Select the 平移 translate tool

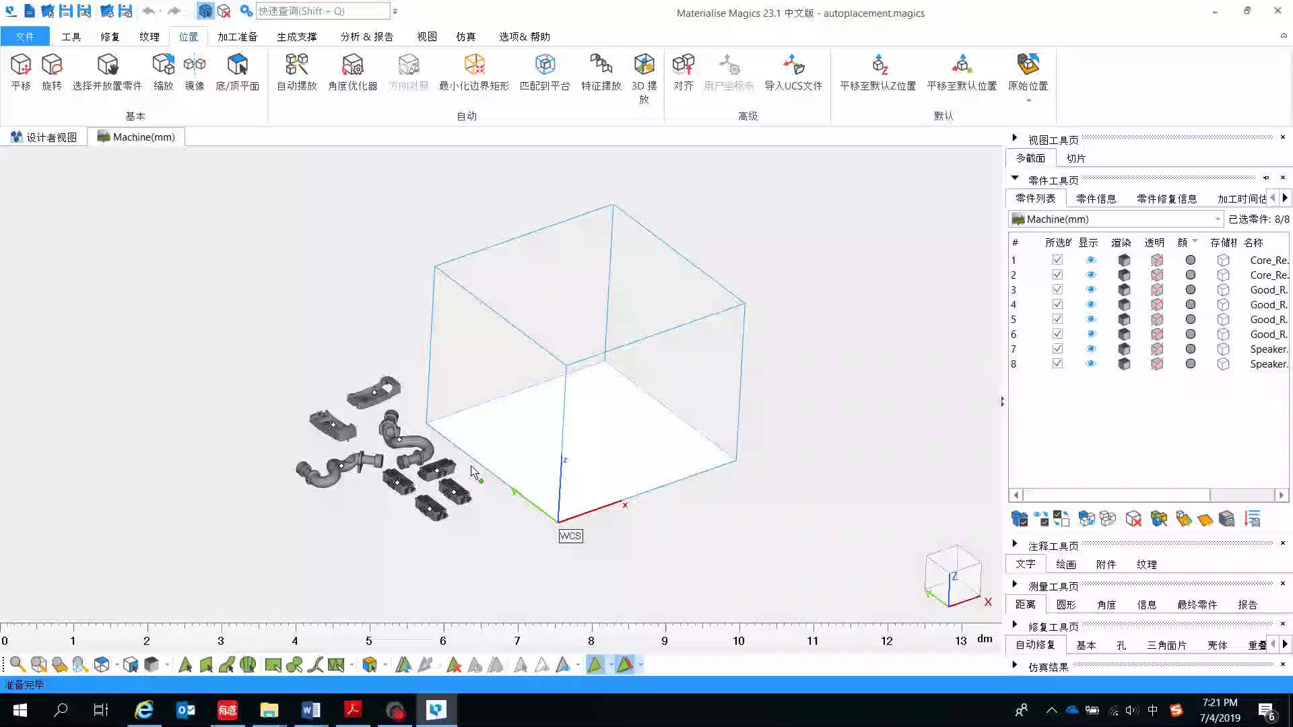pos(21,72)
